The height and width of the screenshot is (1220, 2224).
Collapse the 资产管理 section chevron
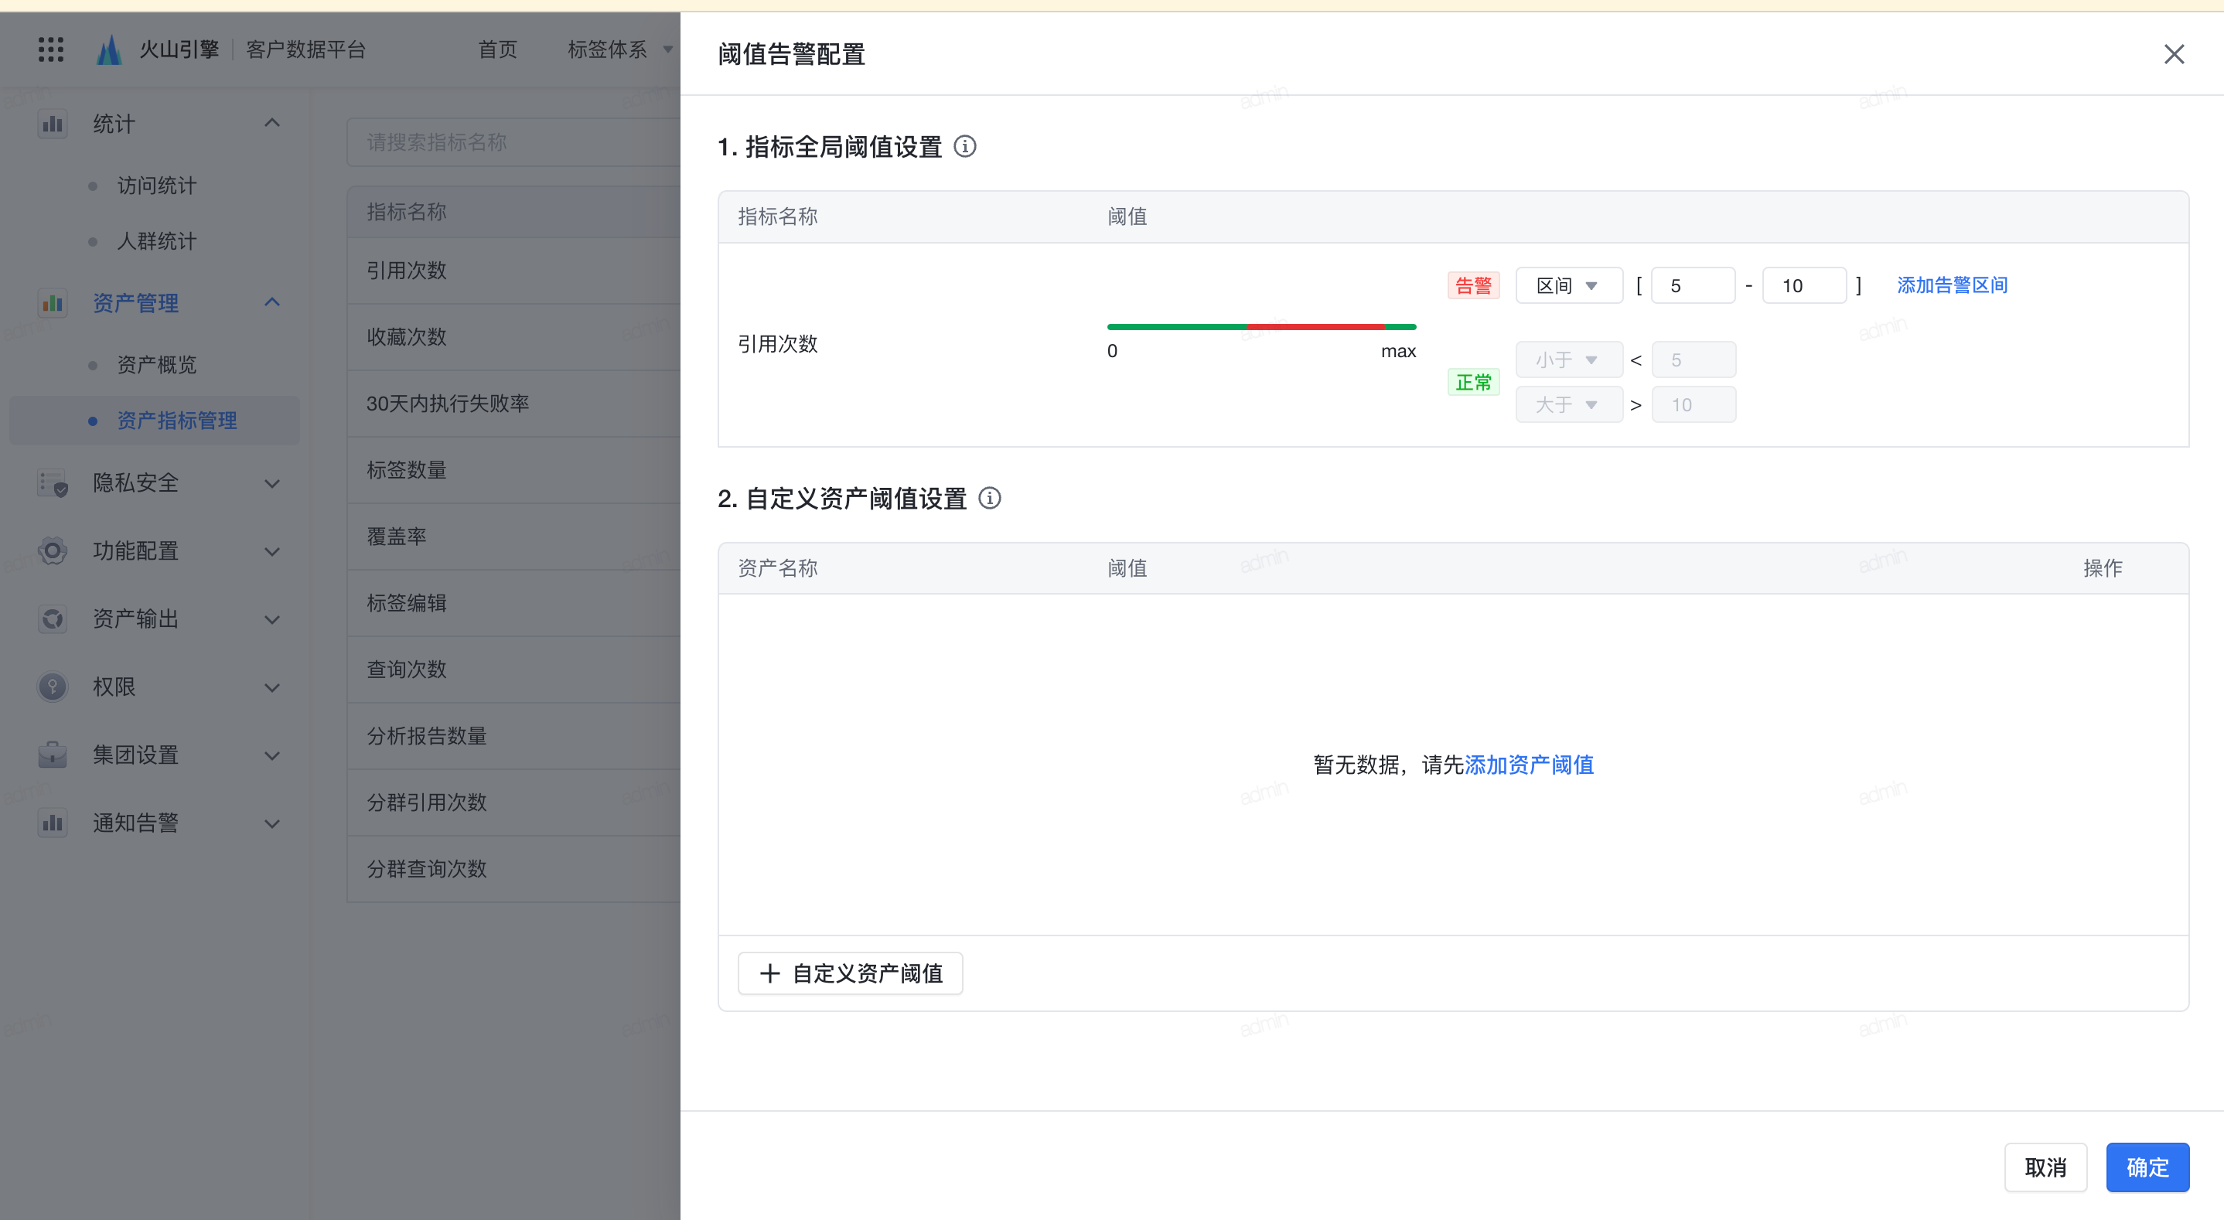pyautogui.click(x=272, y=302)
